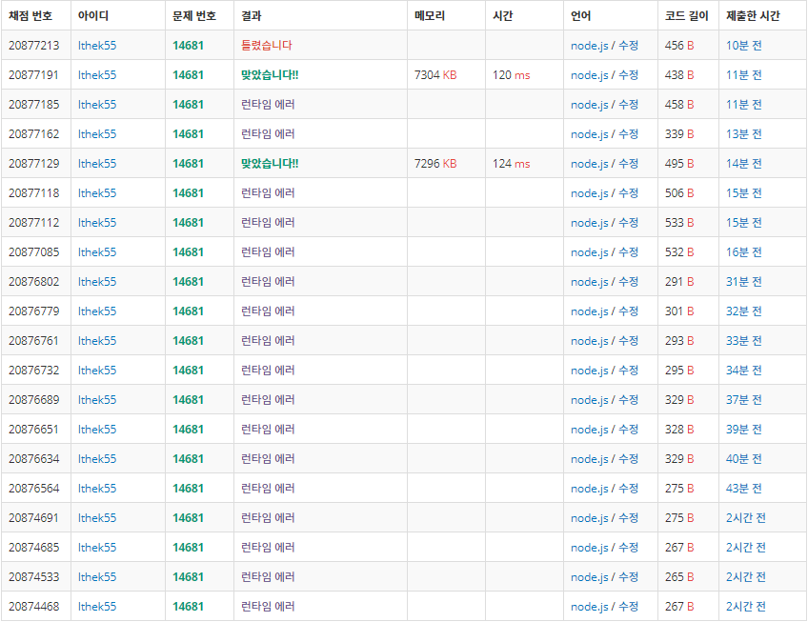Screen dimensions: 808x622
Task: Click 수정 link in the 495 B row
Action: (x=628, y=164)
